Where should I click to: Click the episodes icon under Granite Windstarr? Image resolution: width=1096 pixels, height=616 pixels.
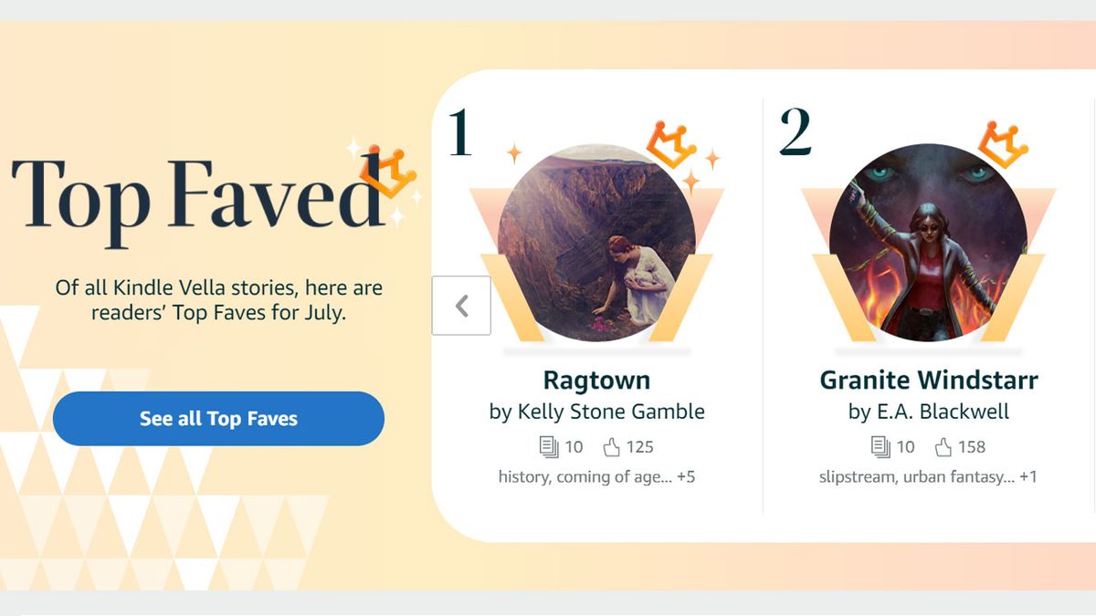pyautogui.click(x=880, y=447)
